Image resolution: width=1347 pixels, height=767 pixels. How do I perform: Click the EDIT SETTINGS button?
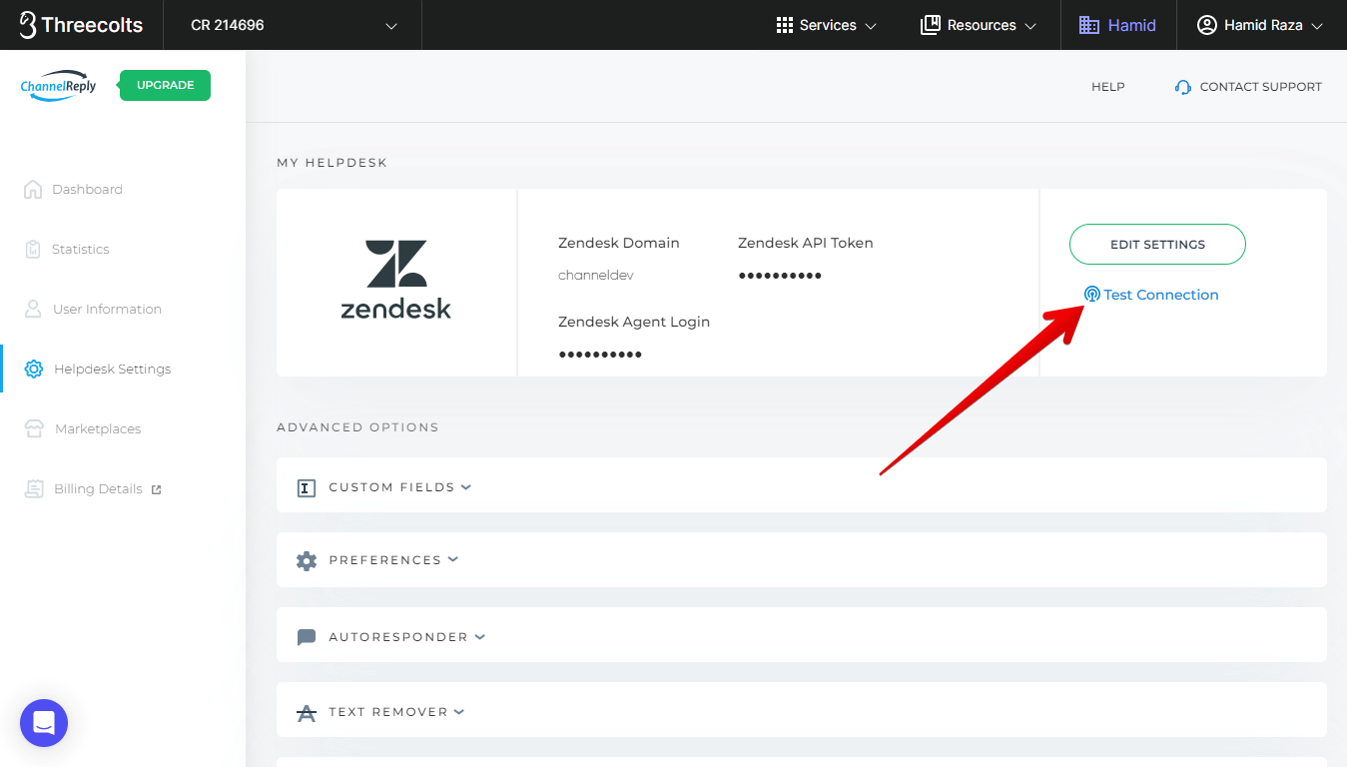[x=1157, y=245]
